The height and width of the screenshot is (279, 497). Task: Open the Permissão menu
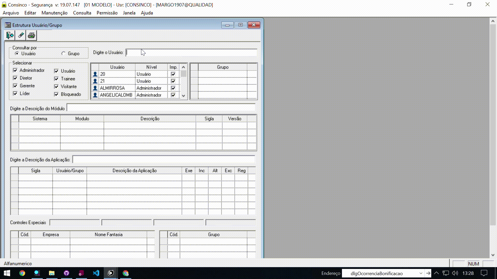107,13
